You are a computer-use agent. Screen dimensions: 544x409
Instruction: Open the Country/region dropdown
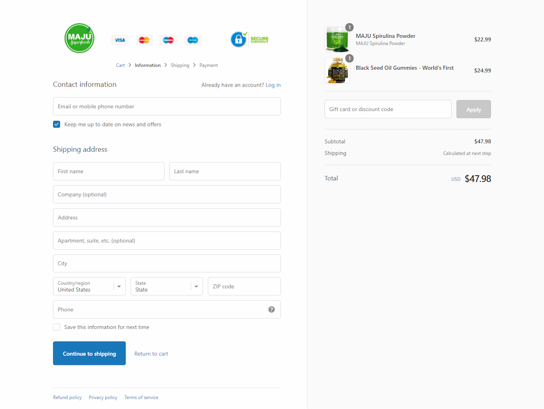pyautogui.click(x=89, y=286)
